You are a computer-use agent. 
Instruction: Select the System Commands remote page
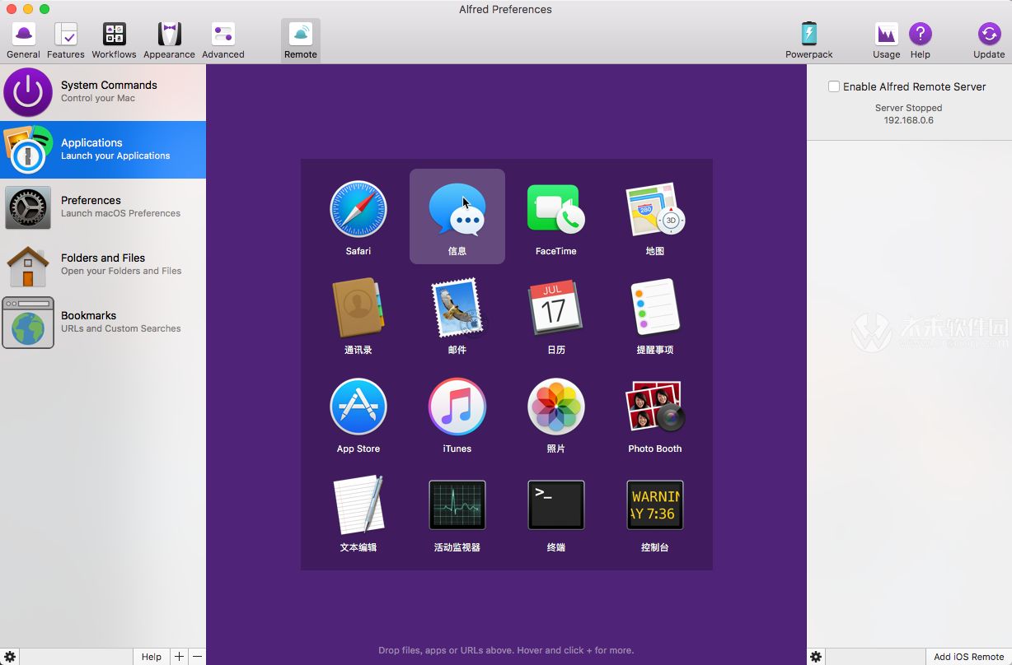pos(103,92)
